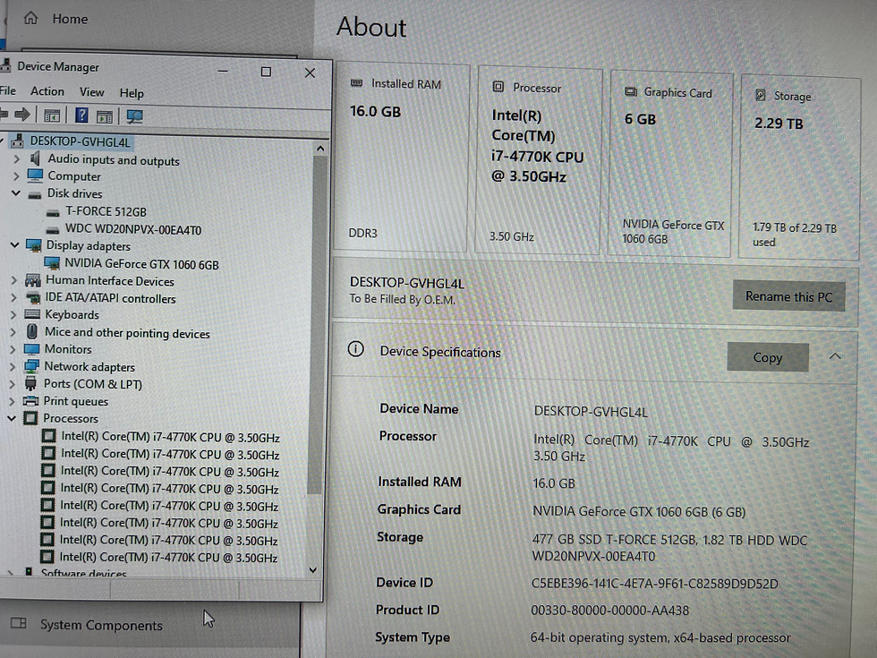
Task: Click the Network adapters category icon
Action: tap(33, 366)
